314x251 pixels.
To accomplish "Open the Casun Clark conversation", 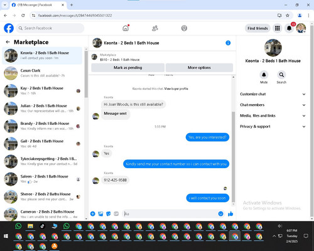I will point(42,73).
